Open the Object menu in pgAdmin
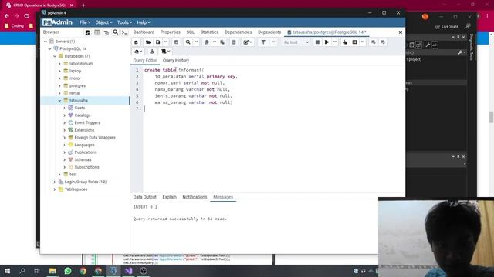 point(103,22)
